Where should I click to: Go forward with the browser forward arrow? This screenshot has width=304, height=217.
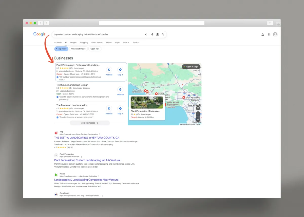point(46,23)
